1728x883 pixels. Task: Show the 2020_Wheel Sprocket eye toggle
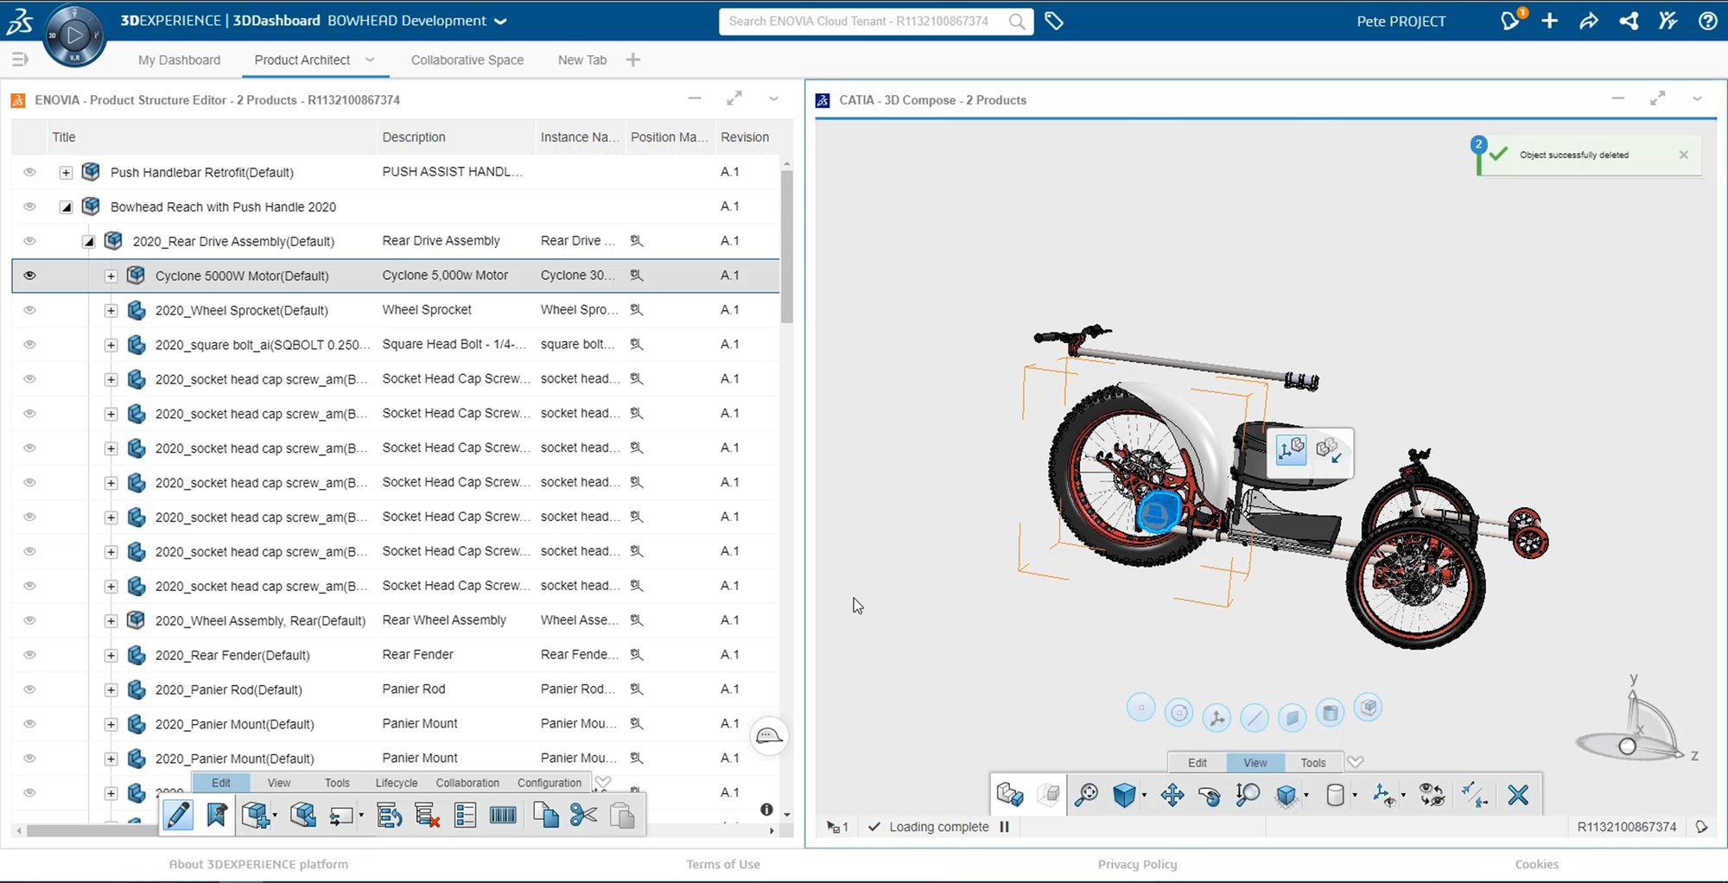[29, 309]
